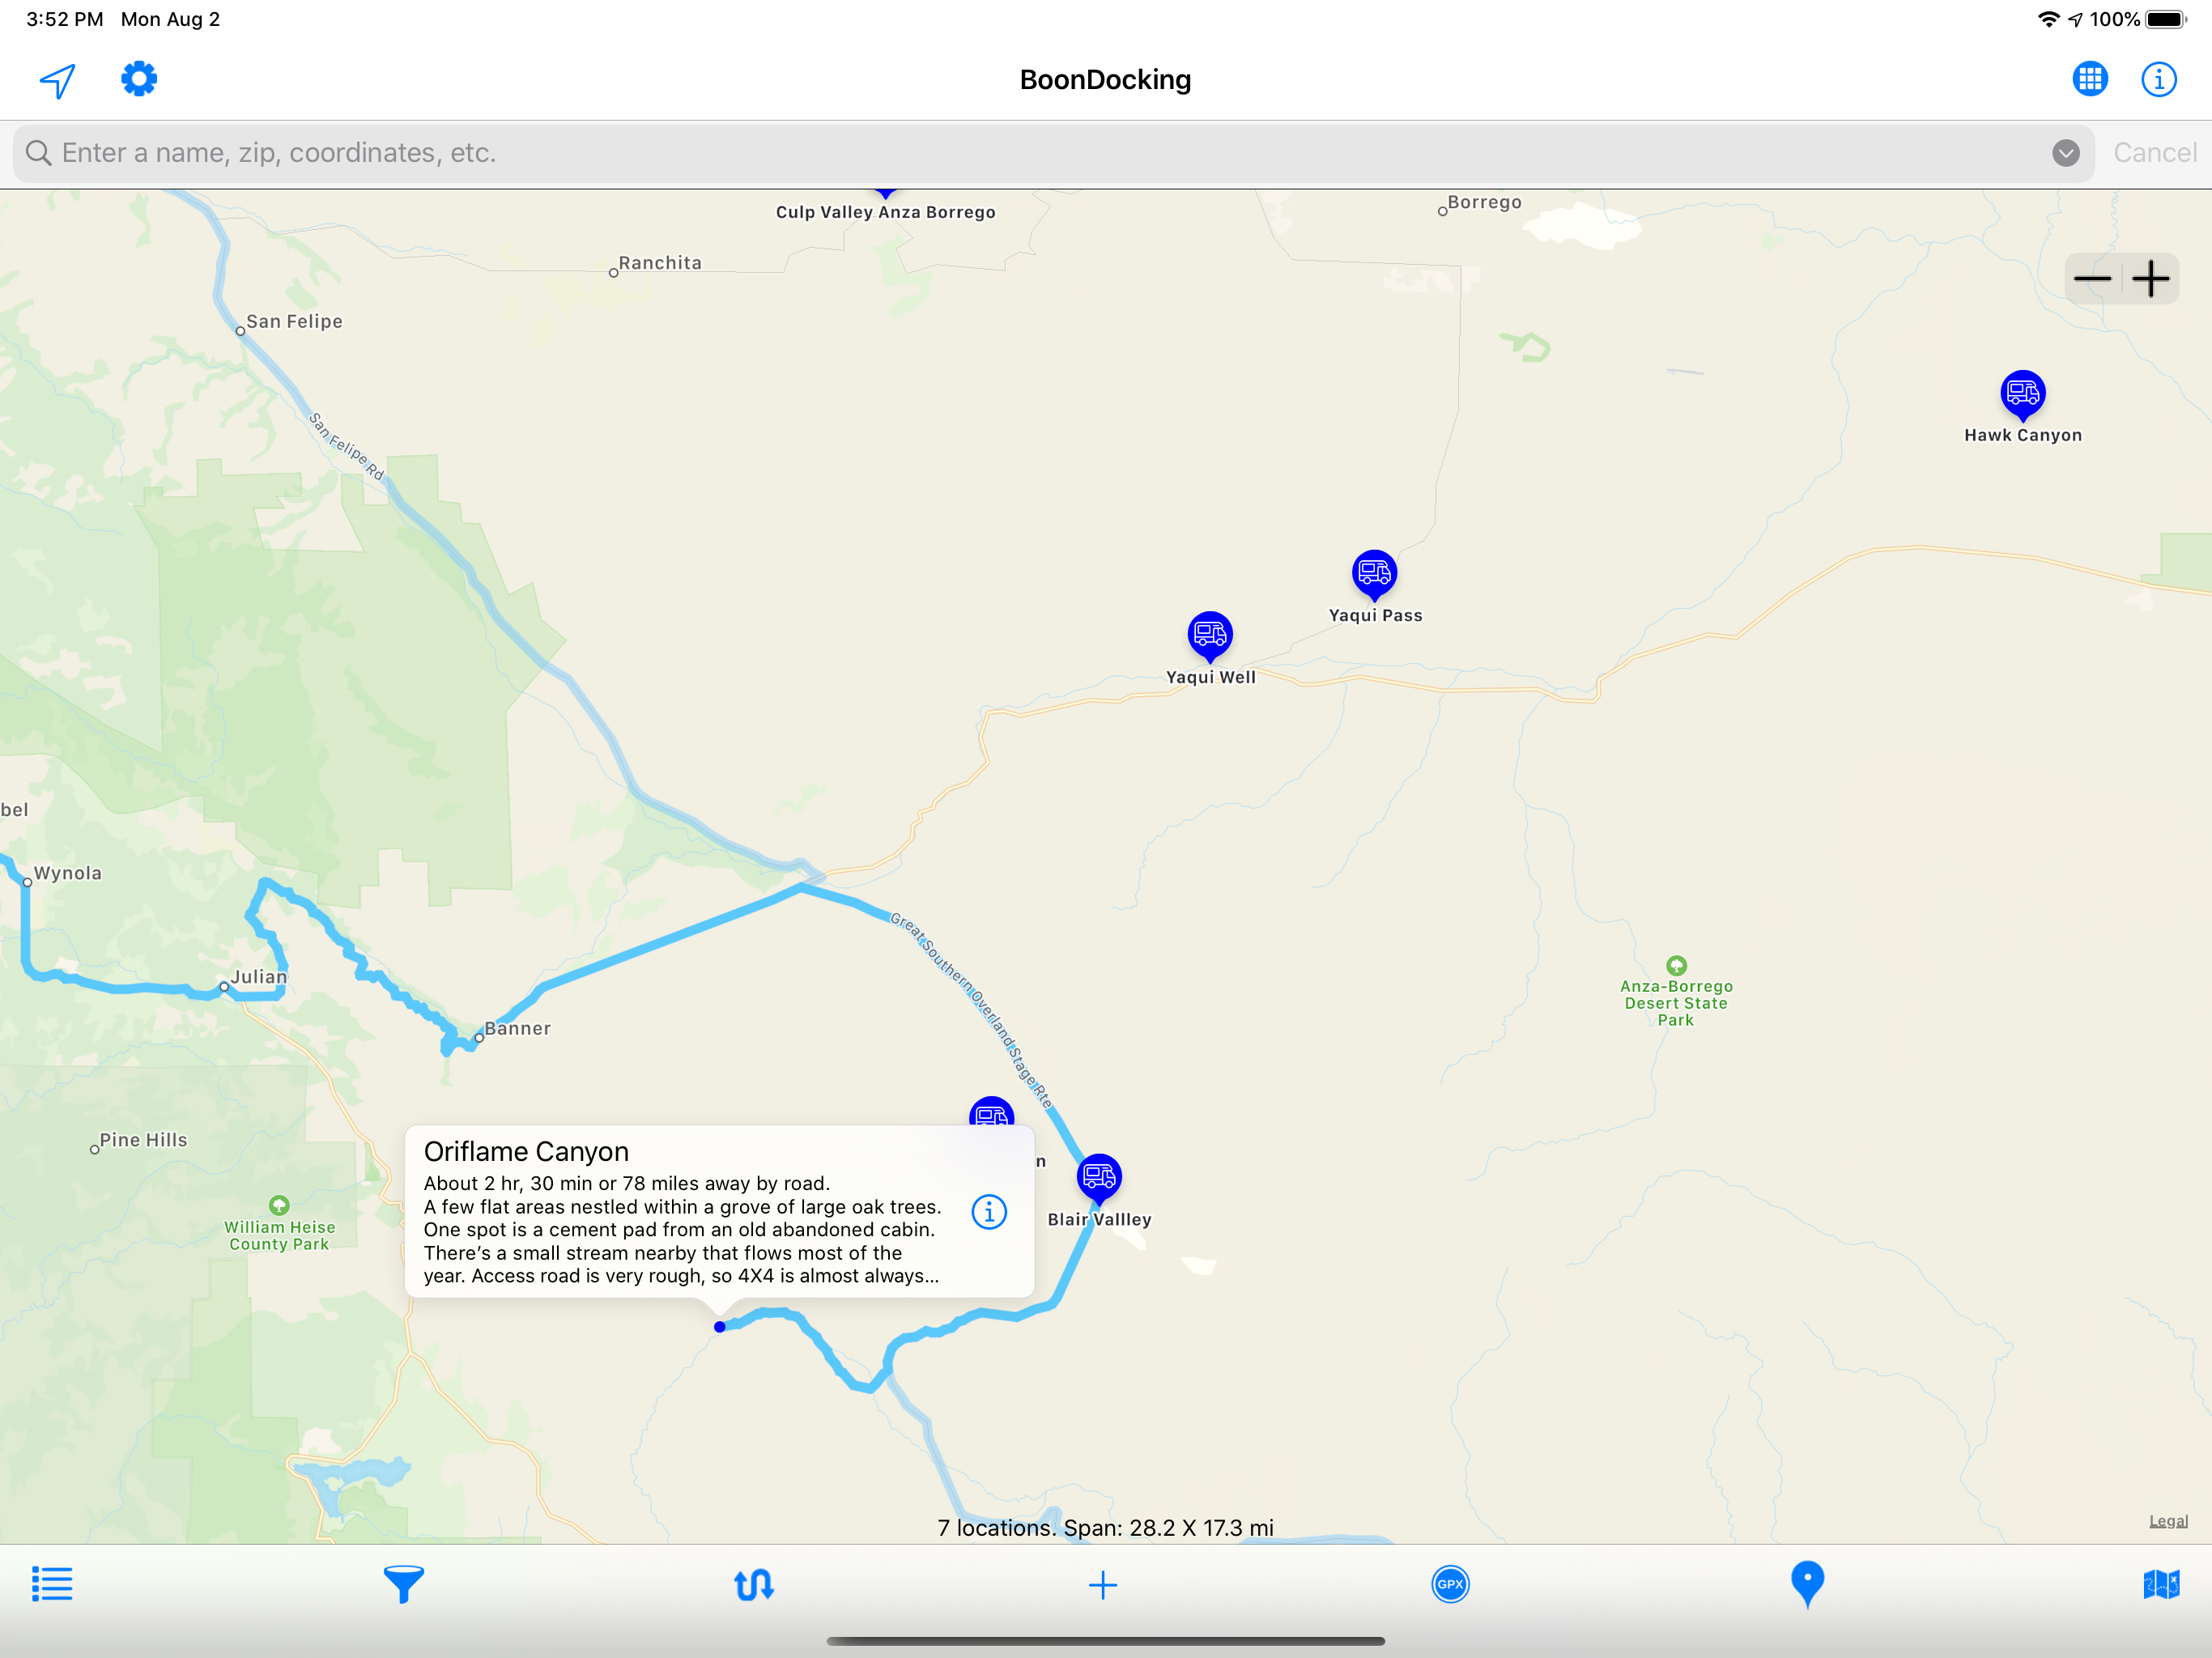Tap the route directions icon
The height and width of the screenshot is (1658, 2212).
(x=753, y=1584)
